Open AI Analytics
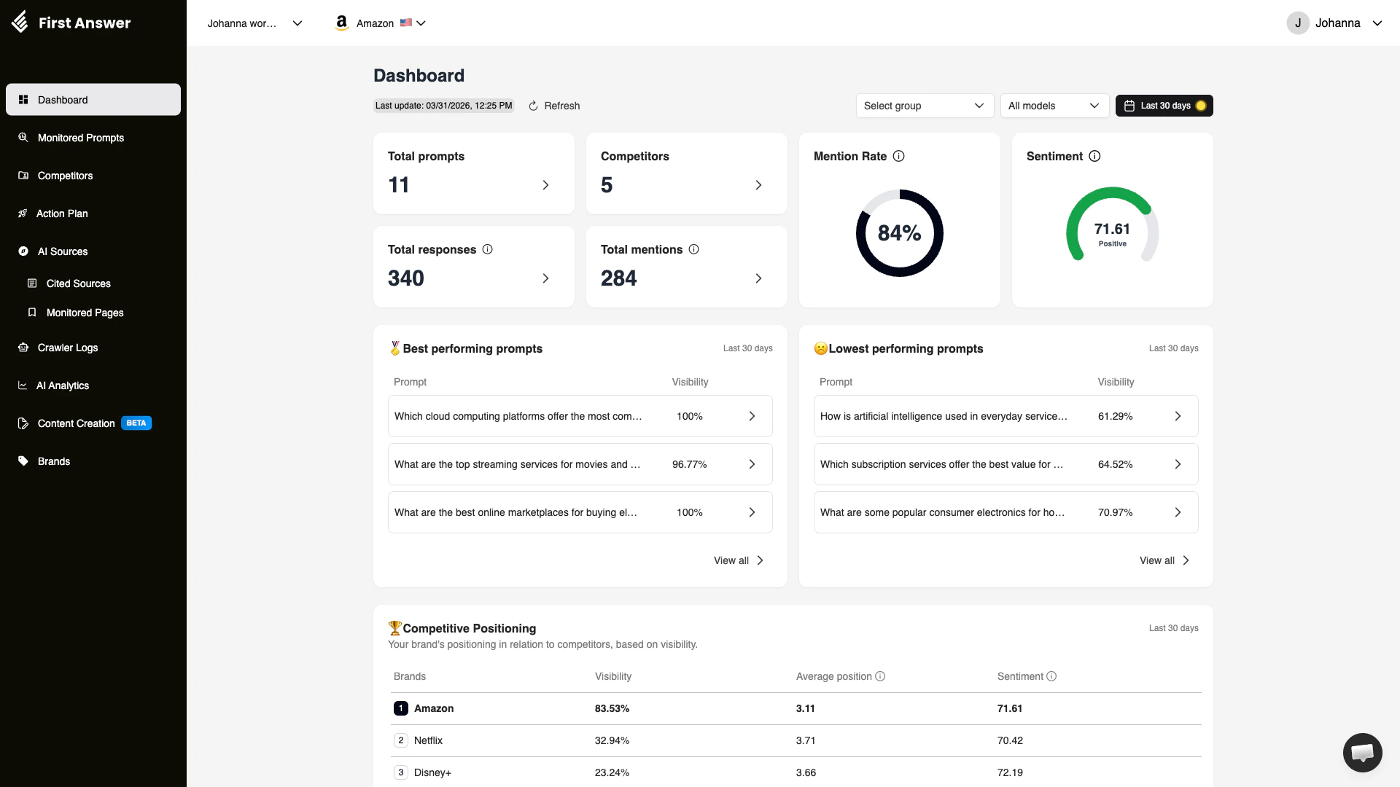Screen dimensions: 1400x787 (63, 385)
